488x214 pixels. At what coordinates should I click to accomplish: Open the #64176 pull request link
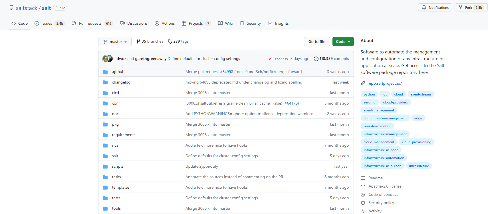(x=291, y=103)
